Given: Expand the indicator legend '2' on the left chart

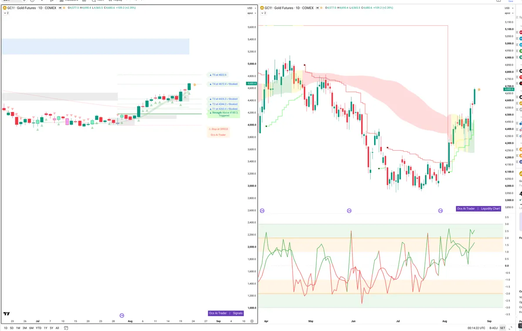Looking at the screenshot, I should click(6, 13).
